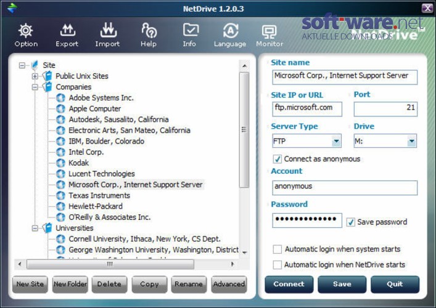The height and width of the screenshot is (308, 436).
Task: Expand the Public Unix Sites node
Action: [35, 76]
